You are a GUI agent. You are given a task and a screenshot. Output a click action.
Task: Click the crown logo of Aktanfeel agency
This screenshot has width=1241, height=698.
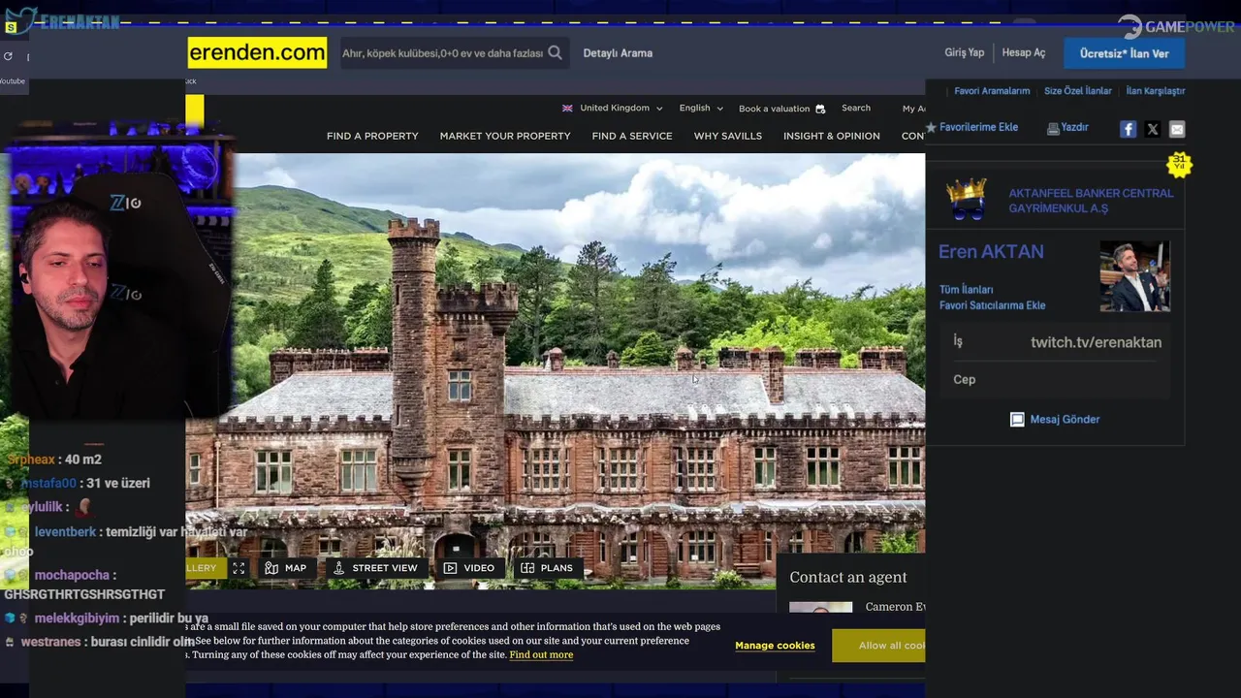click(967, 200)
